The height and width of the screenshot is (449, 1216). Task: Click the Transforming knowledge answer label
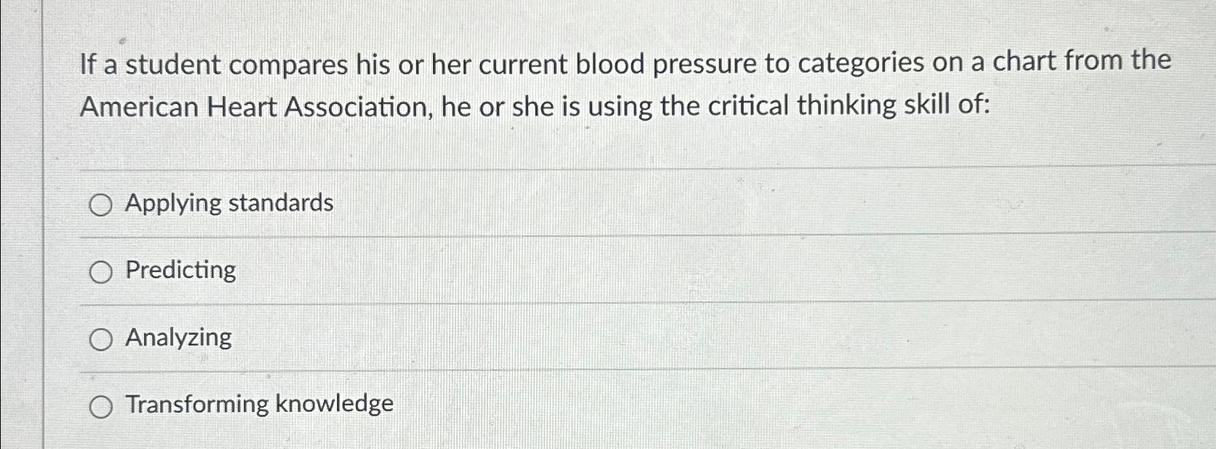(258, 405)
